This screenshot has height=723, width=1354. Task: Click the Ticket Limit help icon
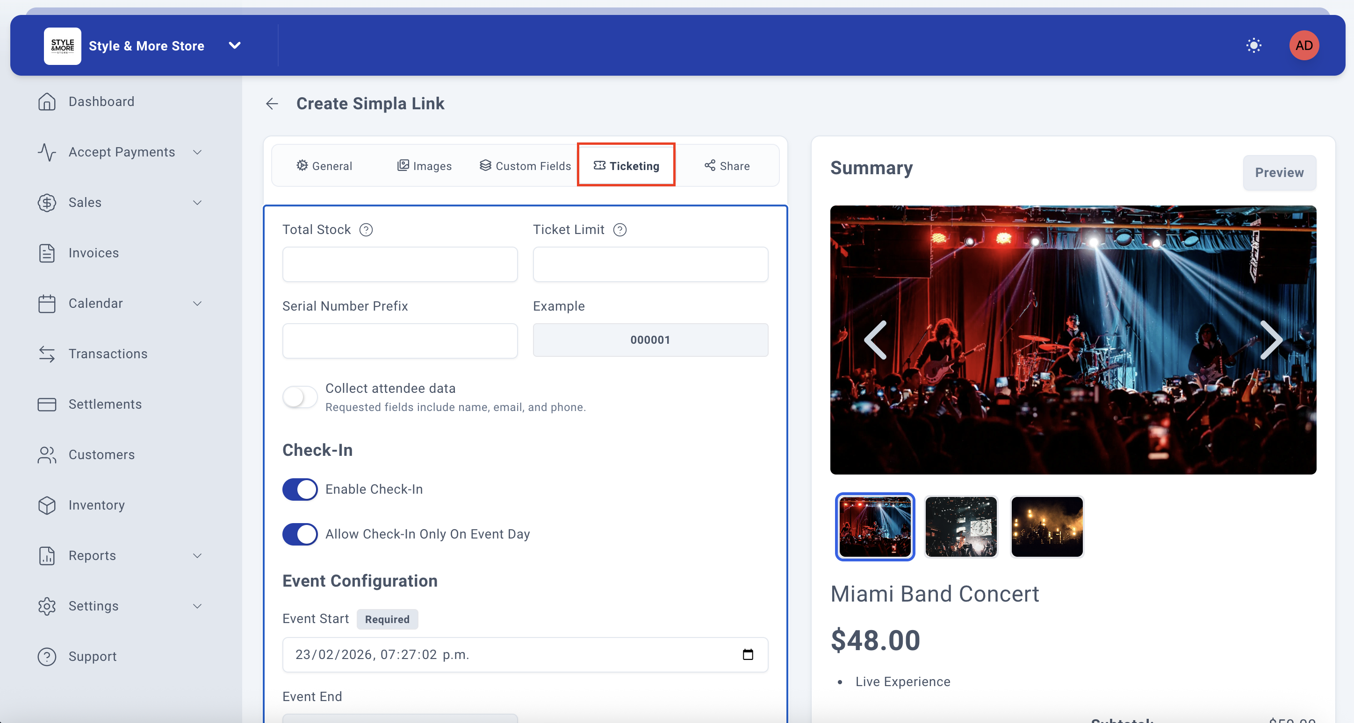point(619,229)
